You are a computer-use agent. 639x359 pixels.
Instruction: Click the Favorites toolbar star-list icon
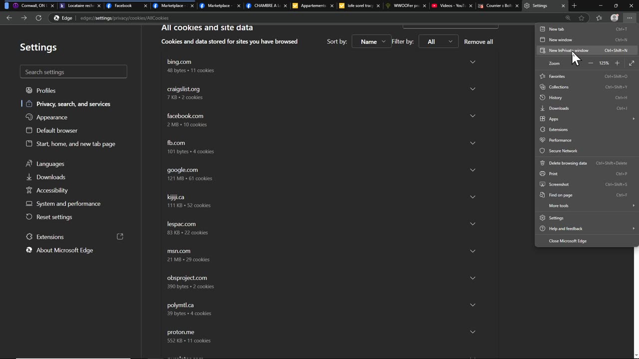599,18
